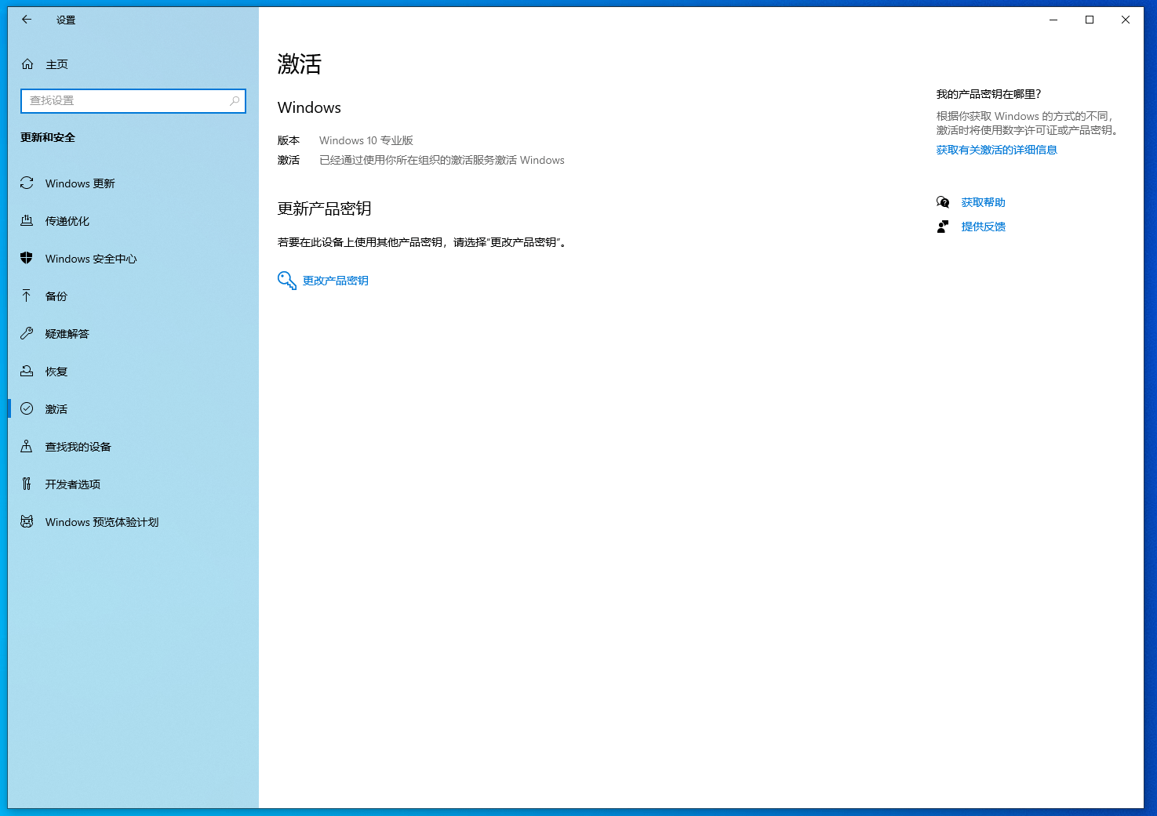Click 已经通过使用你所在组织的激活服务激活 Windows text
1157x816 pixels.
[442, 160]
